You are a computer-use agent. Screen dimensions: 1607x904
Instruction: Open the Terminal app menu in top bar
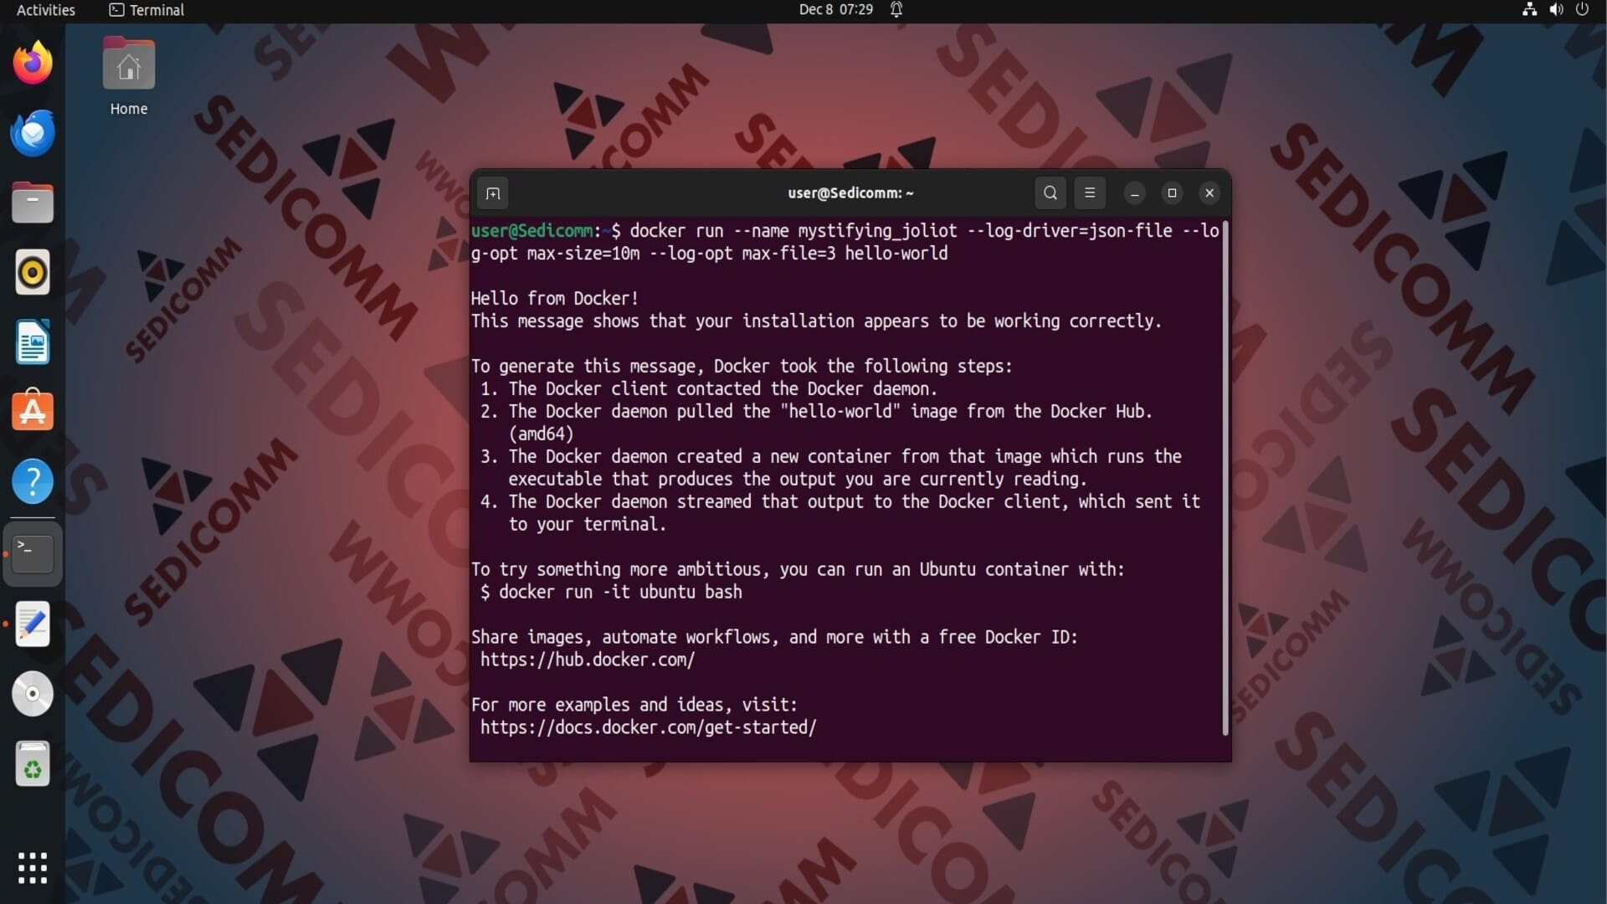146,10
